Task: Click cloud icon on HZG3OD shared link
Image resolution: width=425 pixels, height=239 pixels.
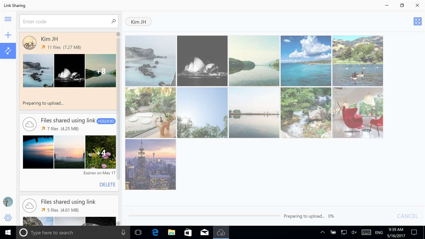Action: tap(30, 125)
